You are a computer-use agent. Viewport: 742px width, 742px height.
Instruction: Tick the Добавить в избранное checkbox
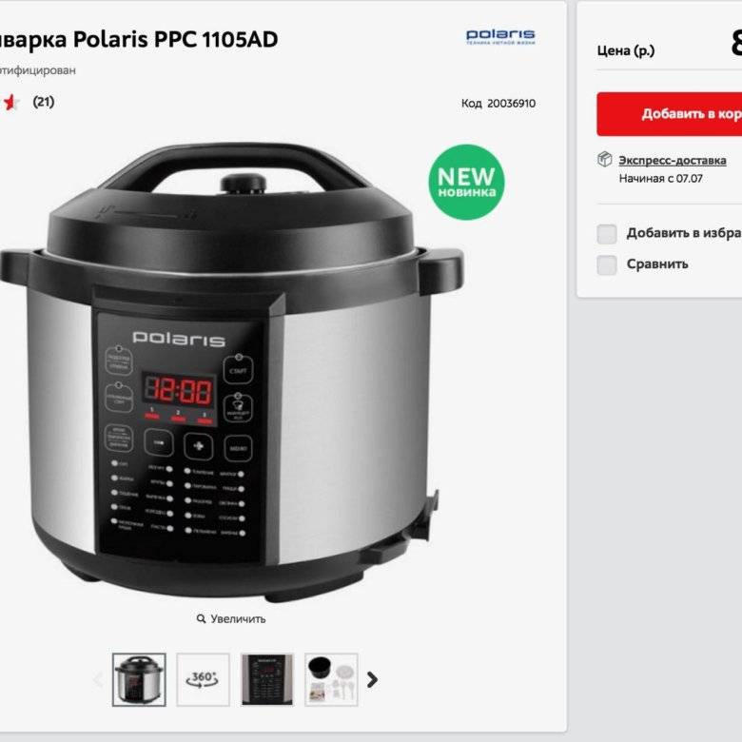coord(607,234)
